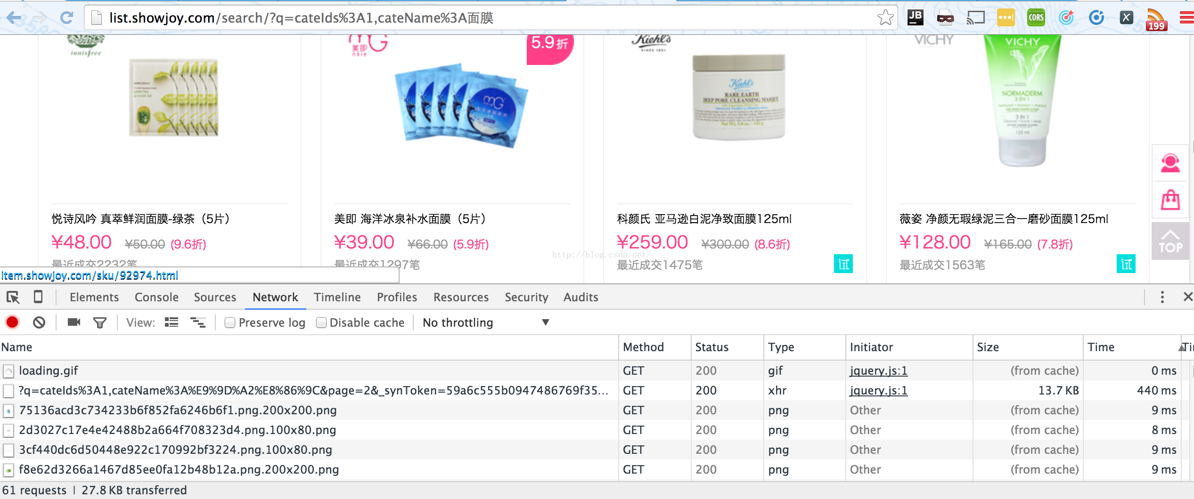Open the 薇姿 净颜无瑕绿泥 product title
This screenshot has width=1194, height=499.
1004,219
